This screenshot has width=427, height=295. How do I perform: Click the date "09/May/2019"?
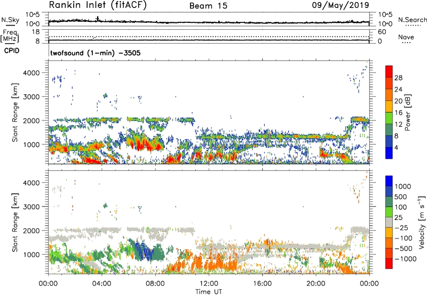coord(341,5)
